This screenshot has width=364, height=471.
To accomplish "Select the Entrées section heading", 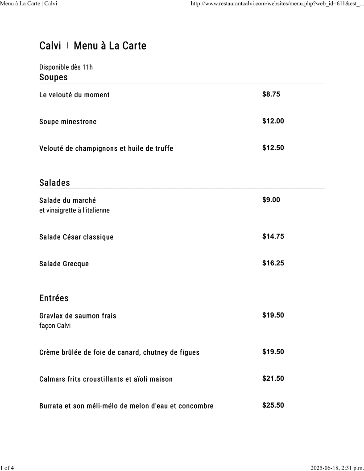I will [54, 298].
